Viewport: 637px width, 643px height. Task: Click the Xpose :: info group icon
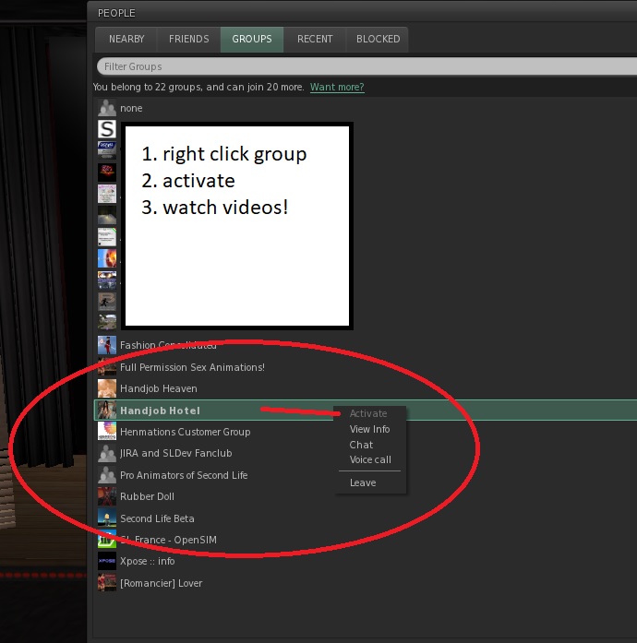tap(107, 561)
